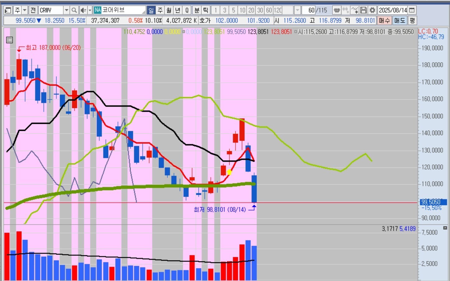Screen dimensions: 450x281
Task: Choose the 5 interval button
Action: pos(234,10)
